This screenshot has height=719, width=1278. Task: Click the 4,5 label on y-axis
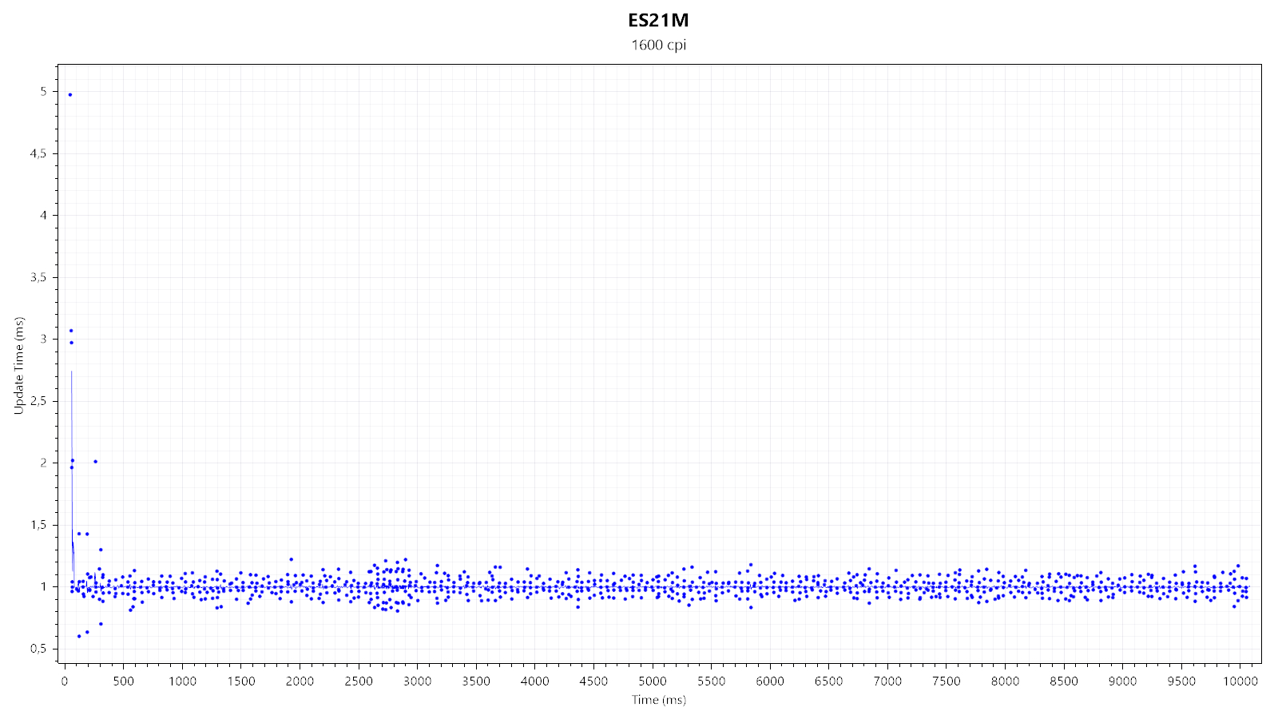[x=39, y=153]
